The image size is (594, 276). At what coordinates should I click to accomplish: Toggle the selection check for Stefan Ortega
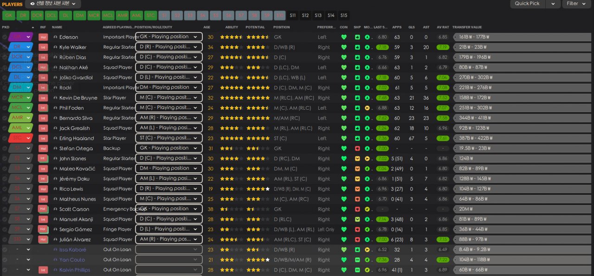point(5,149)
